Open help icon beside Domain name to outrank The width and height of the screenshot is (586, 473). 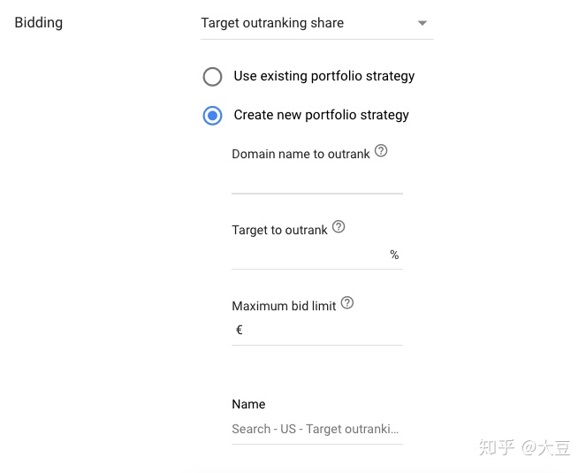(381, 150)
